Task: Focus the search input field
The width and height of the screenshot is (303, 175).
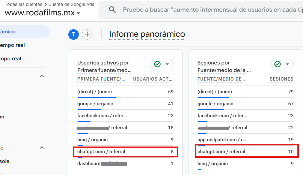Action: tap(210, 10)
